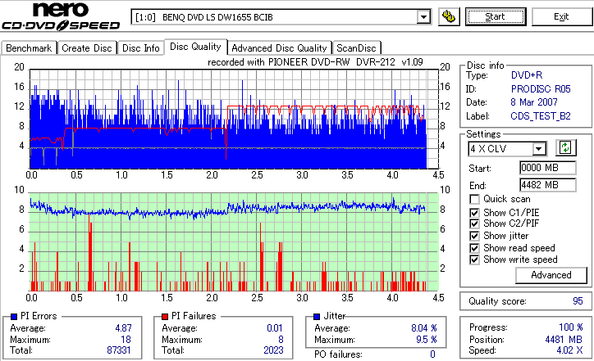594x361 pixels.
Task: Click the blue PI Errors legend square
Action: point(14,317)
